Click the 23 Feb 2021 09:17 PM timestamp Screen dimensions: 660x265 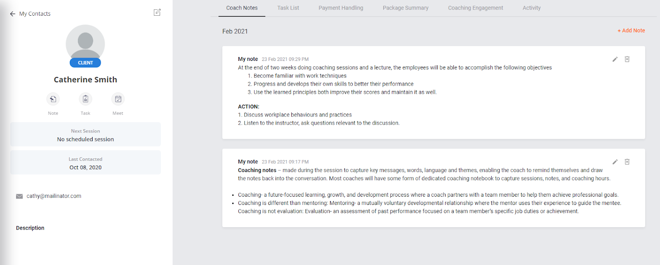coord(285,162)
